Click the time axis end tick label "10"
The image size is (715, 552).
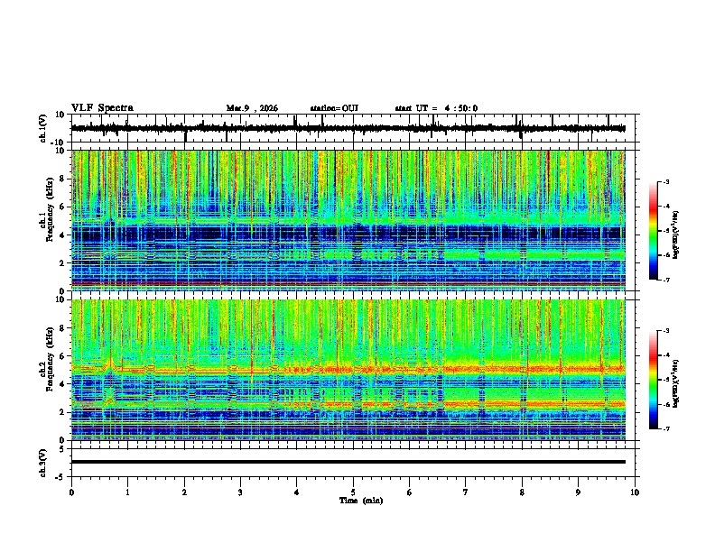(x=635, y=492)
